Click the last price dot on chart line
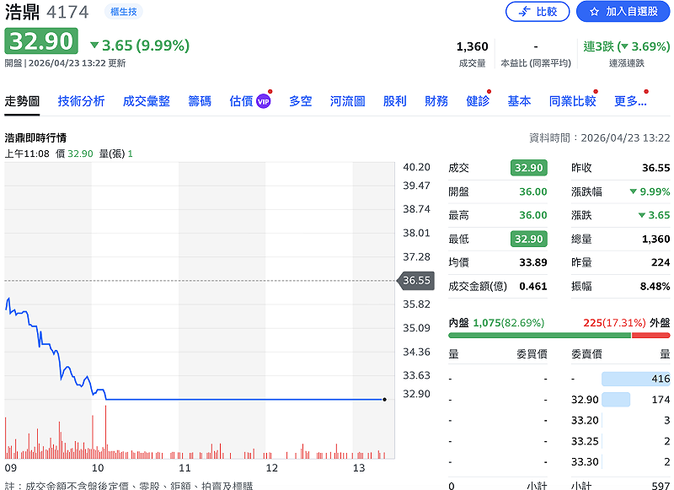The width and height of the screenshot is (674, 490). [x=384, y=399]
